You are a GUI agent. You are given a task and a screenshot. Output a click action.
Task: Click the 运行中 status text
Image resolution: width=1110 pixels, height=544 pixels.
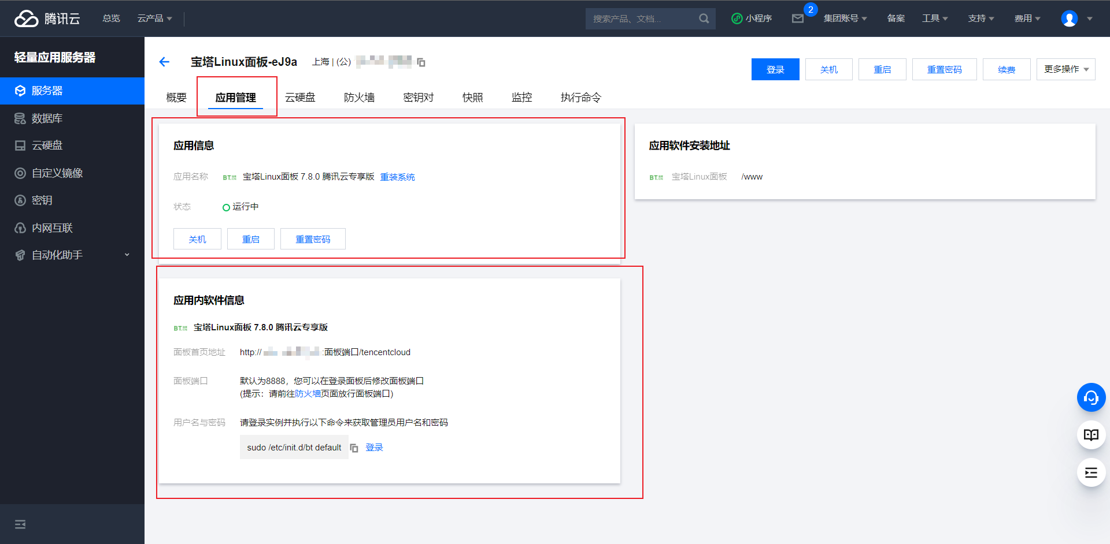click(245, 207)
